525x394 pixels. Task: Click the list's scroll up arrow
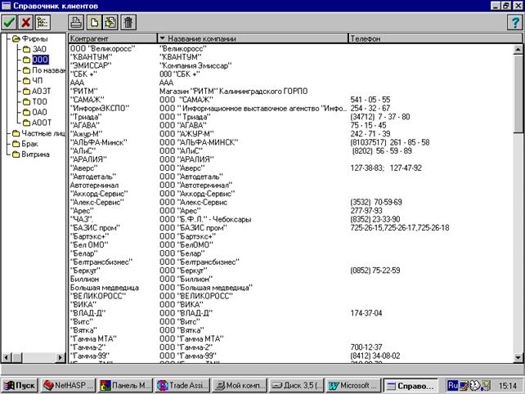point(518,50)
